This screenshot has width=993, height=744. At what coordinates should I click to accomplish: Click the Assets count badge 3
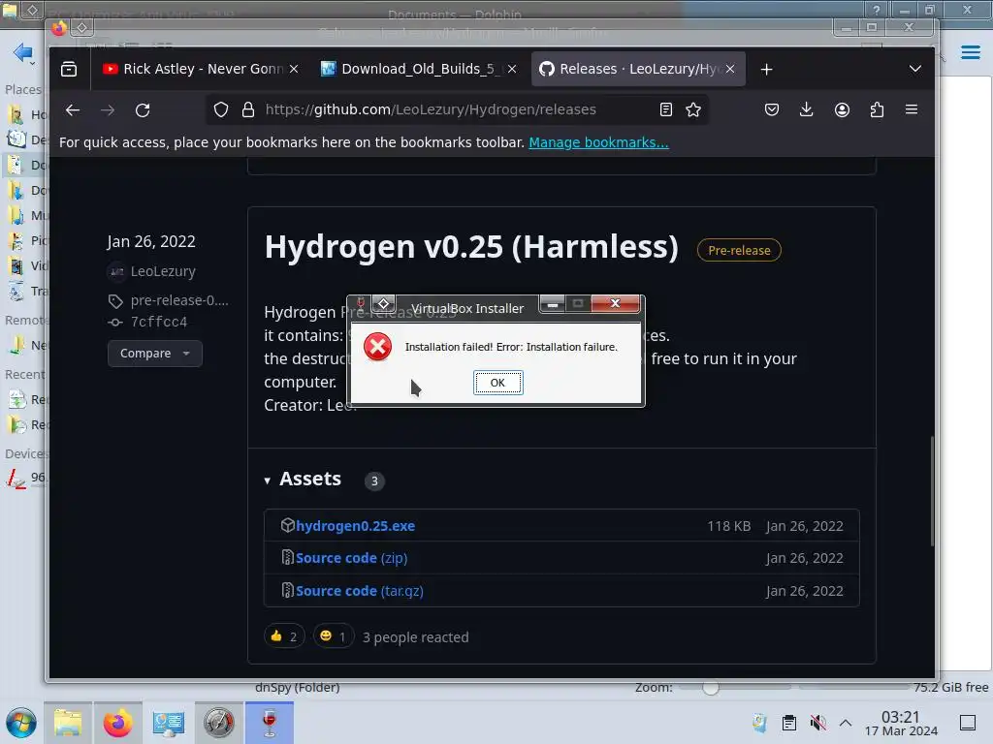(x=374, y=480)
